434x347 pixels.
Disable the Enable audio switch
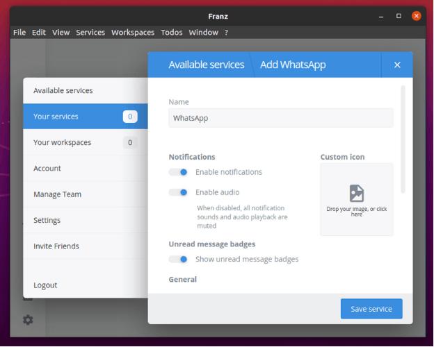click(179, 192)
